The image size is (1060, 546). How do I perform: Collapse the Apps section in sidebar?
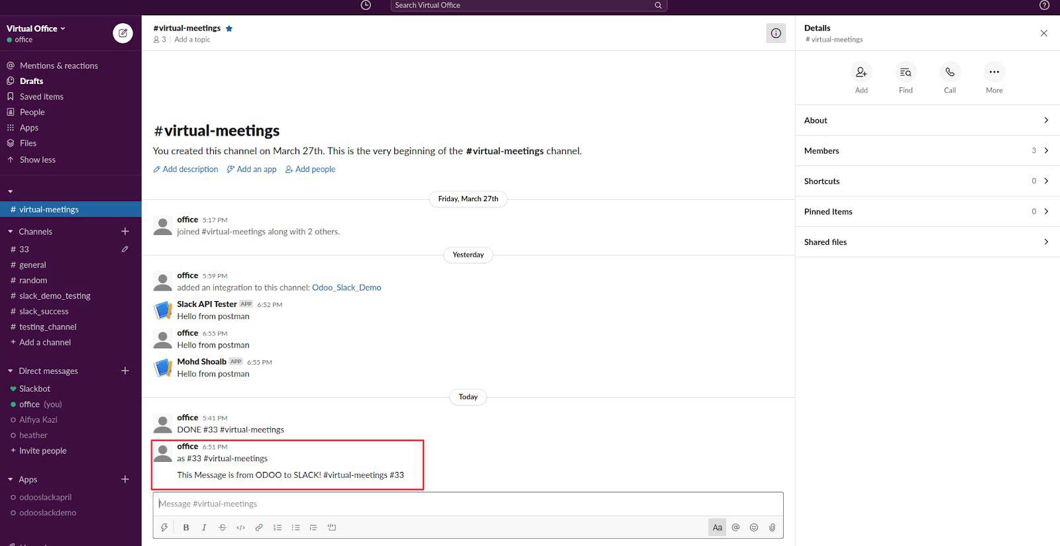pyautogui.click(x=10, y=480)
